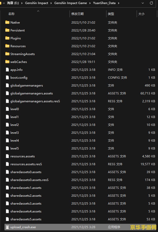Select the globalgamemanagers.assets file

[x=31, y=93]
